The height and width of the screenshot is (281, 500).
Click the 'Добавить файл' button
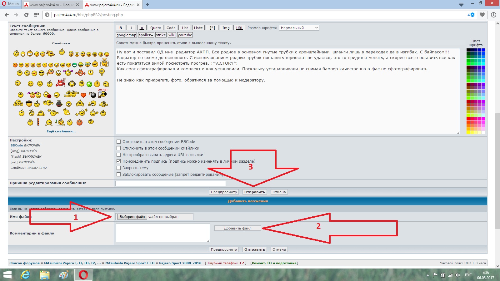pyautogui.click(x=237, y=228)
